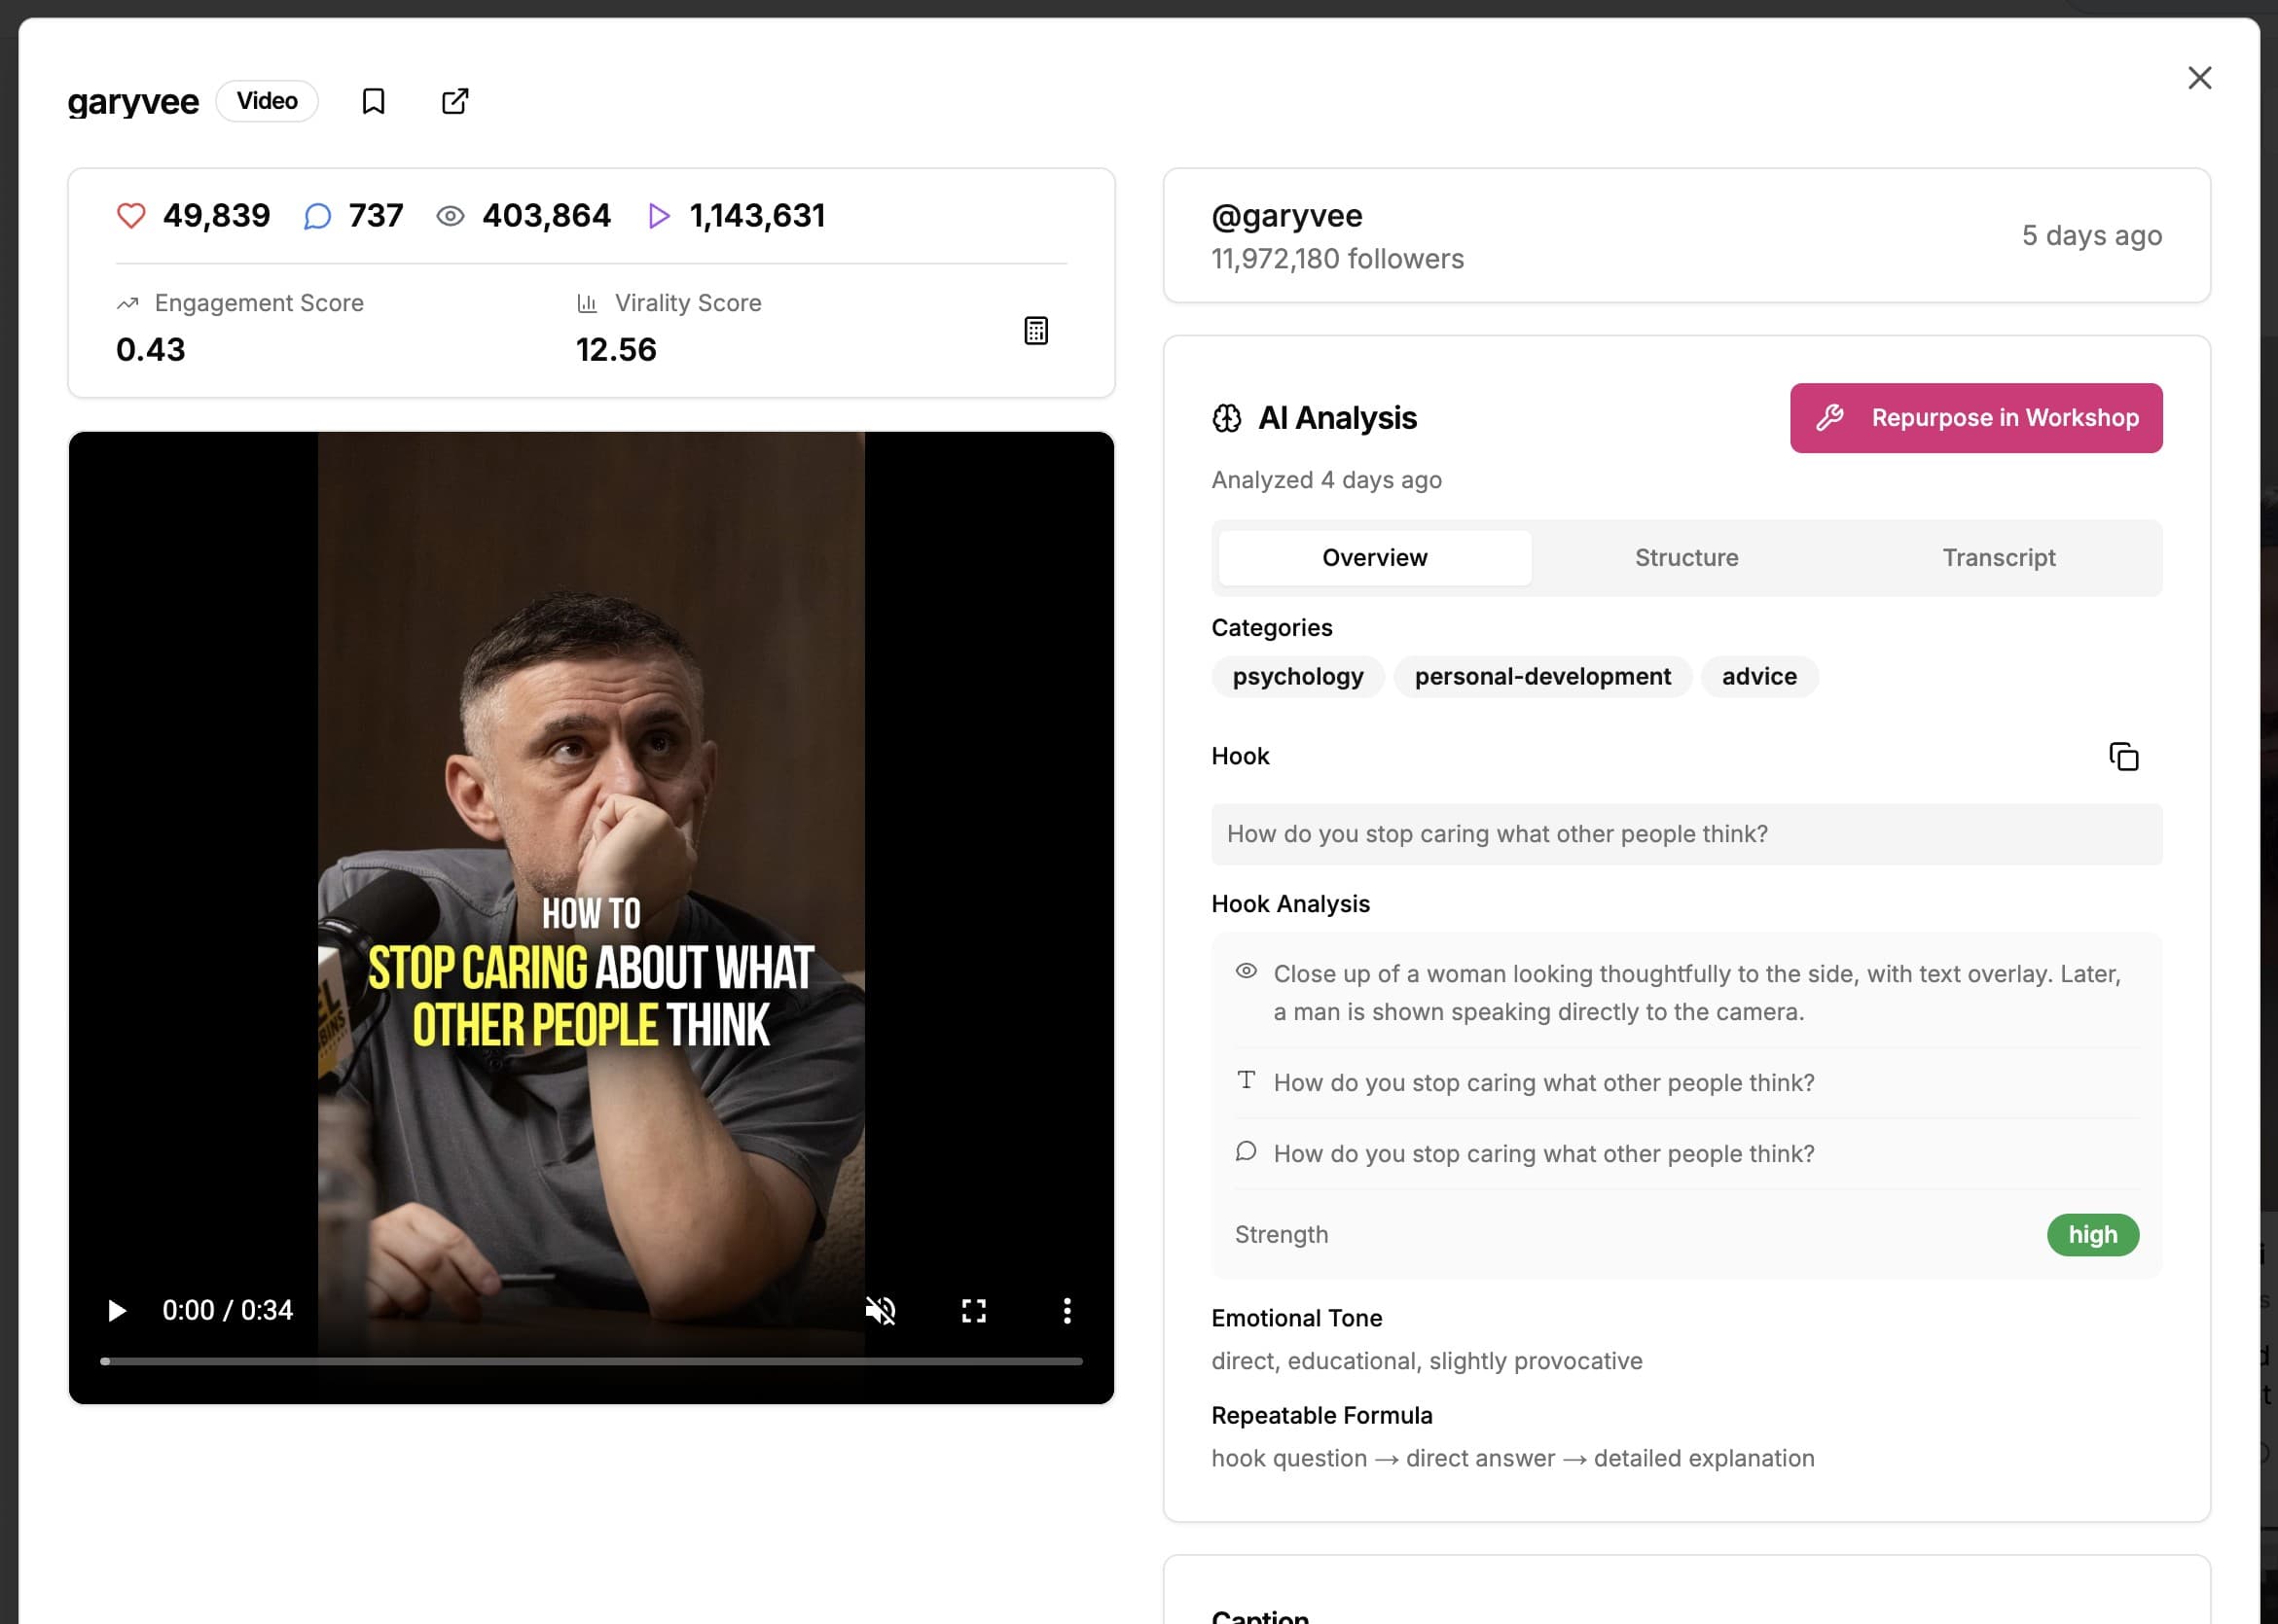The image size is (2278, 1624).
Task: Copy the hook text
Action: coord(2123,756)
